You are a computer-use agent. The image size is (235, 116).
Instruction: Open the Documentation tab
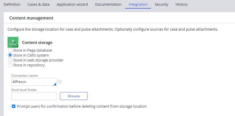[x=108, y=4]
